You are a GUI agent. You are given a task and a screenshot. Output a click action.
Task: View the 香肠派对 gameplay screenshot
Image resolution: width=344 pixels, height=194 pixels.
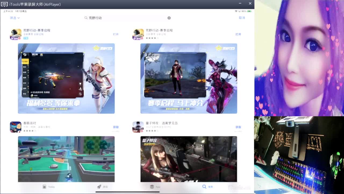pos(66,159)
